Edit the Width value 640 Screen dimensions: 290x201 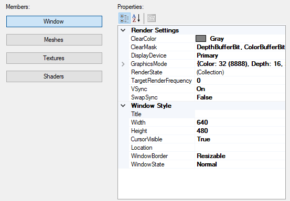(x=202, y=122)
